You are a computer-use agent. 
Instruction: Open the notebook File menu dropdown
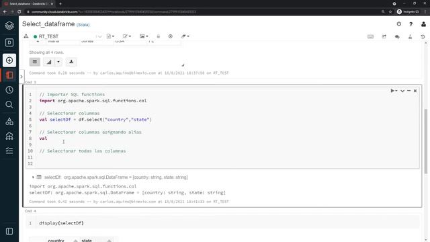tap(110, 36)
